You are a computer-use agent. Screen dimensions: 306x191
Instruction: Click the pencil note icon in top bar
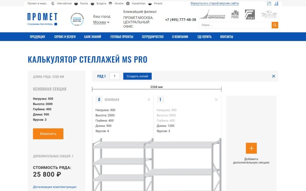269,3
